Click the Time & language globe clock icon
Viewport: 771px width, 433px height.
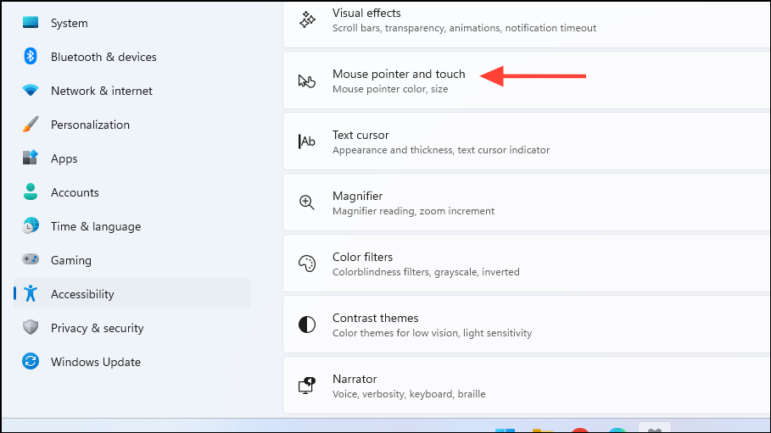(x=31, y=225)
